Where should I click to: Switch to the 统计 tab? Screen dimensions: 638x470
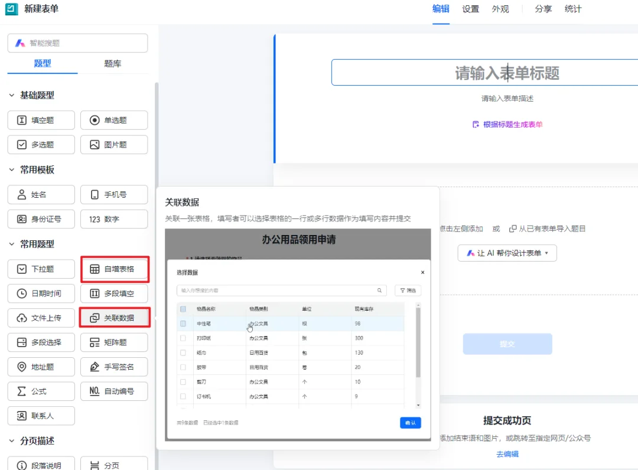[573, 9]
